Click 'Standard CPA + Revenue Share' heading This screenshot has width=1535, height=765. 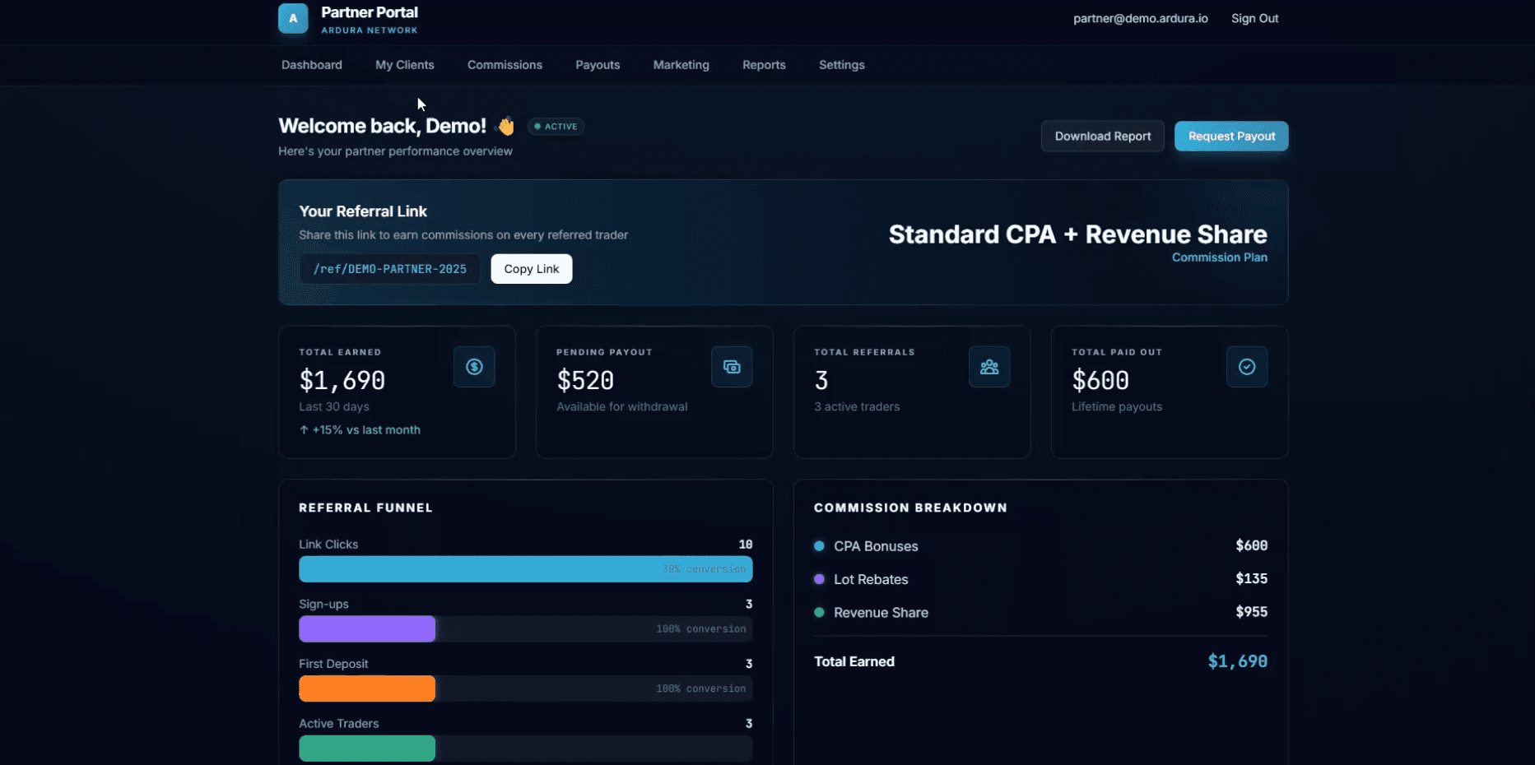click(x=1078, y=234)
